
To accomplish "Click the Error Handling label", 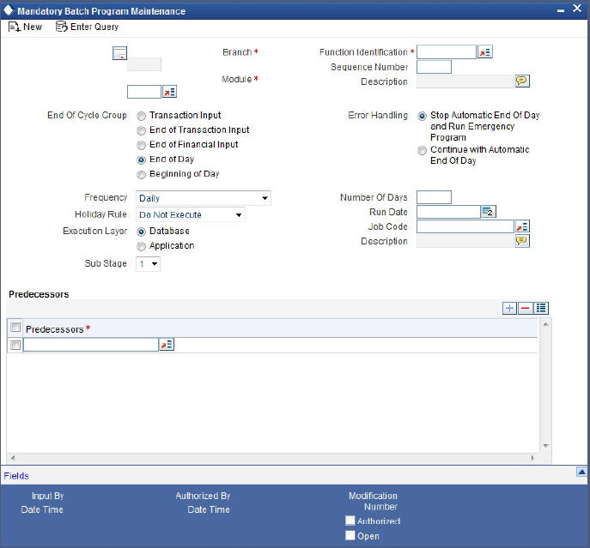I will click(x=378, y=115).
